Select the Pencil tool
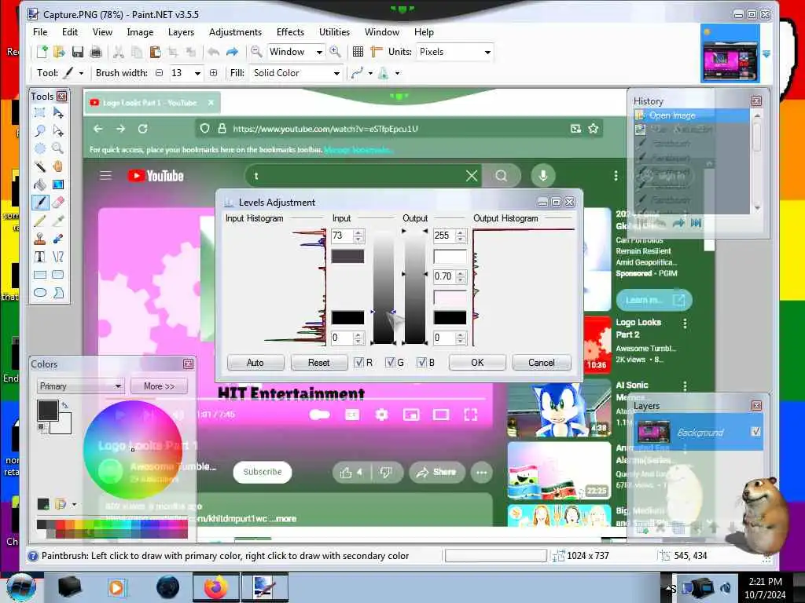The image size is (805, 603). 39,221
